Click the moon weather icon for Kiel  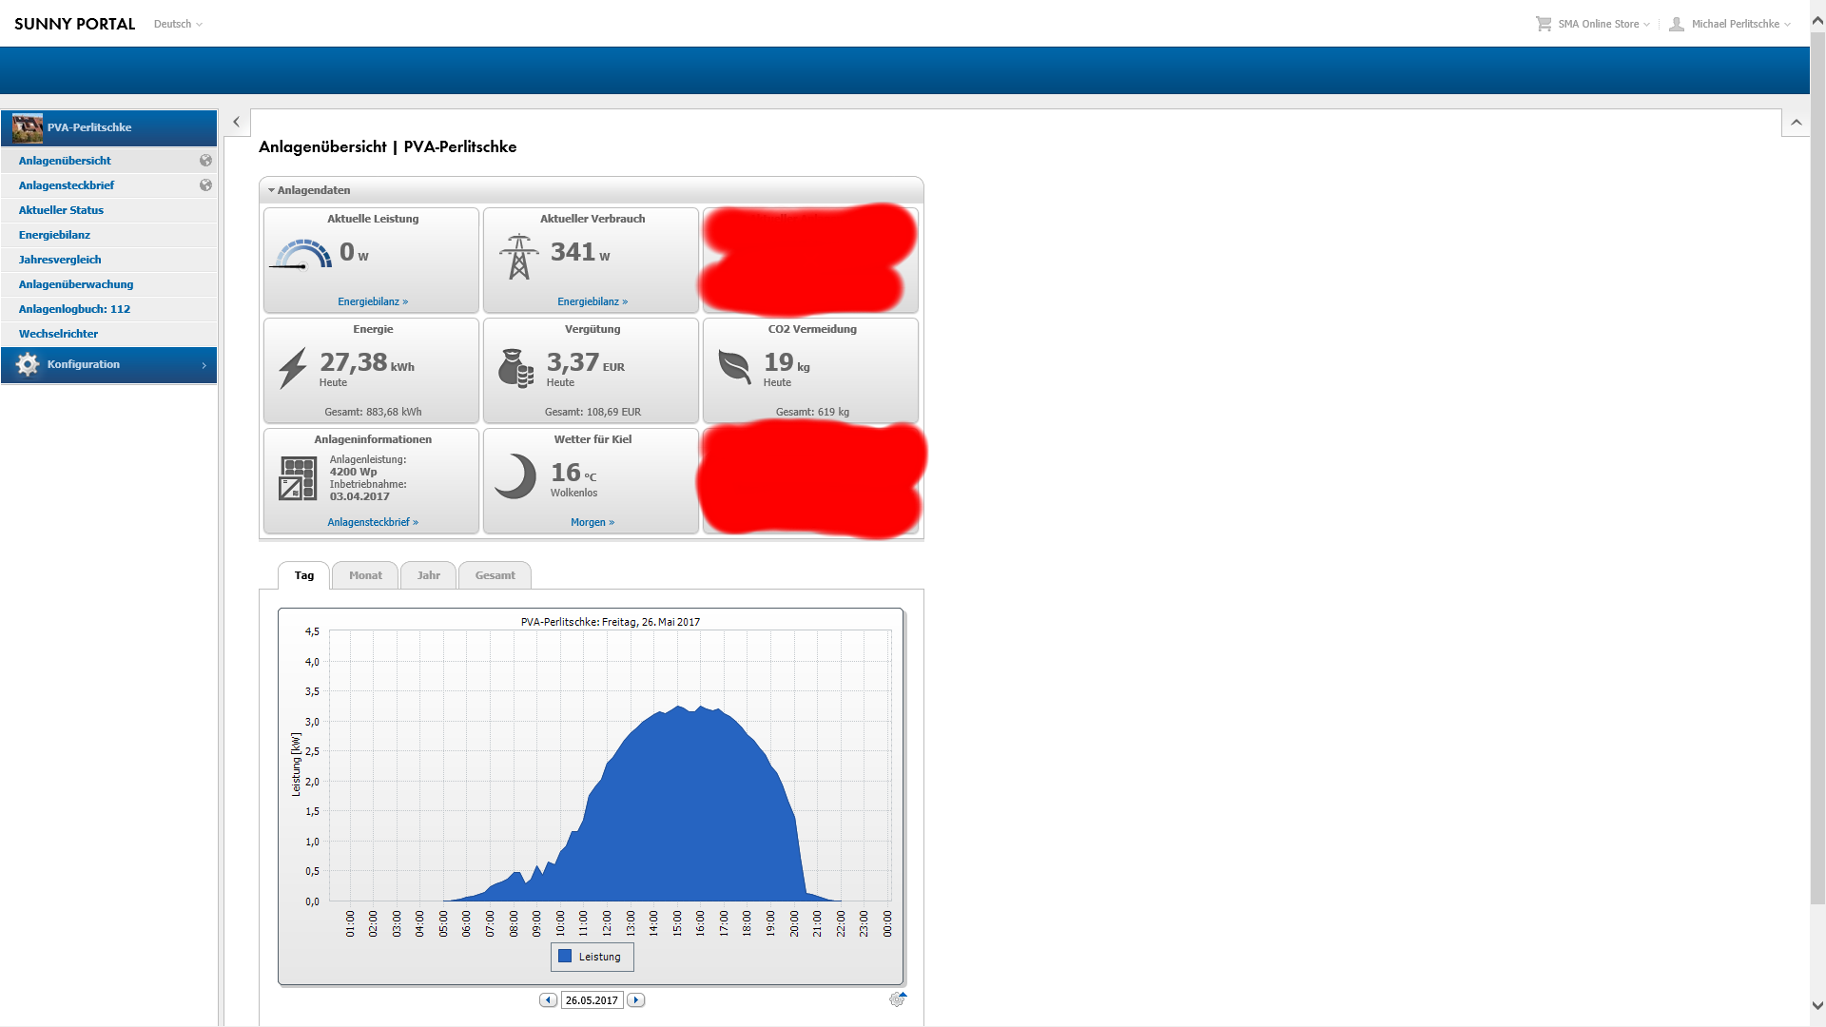click(516, 475)
